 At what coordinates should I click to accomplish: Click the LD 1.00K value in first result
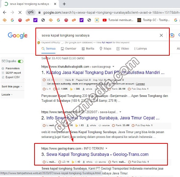[61, 89]
